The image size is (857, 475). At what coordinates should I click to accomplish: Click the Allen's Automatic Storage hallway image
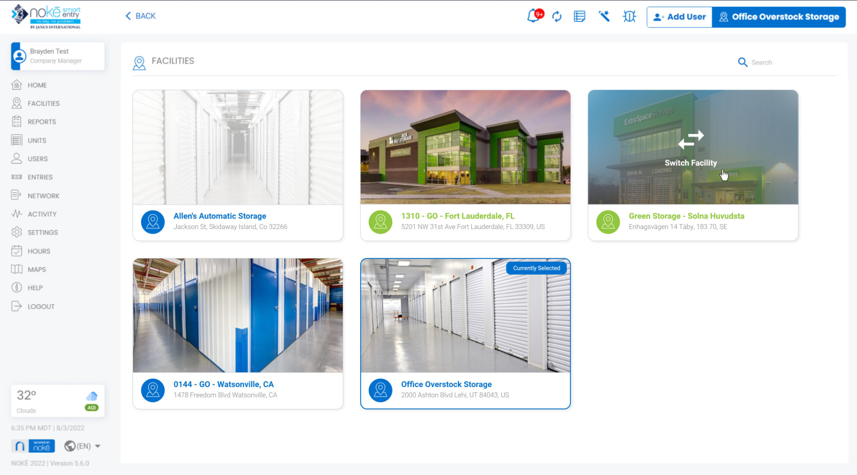[x=238, y=147]
